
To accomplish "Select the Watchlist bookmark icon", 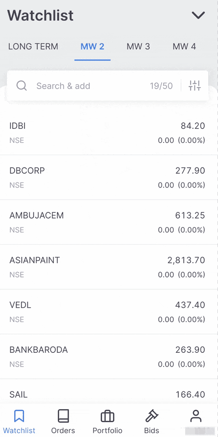I will (19, 416).
